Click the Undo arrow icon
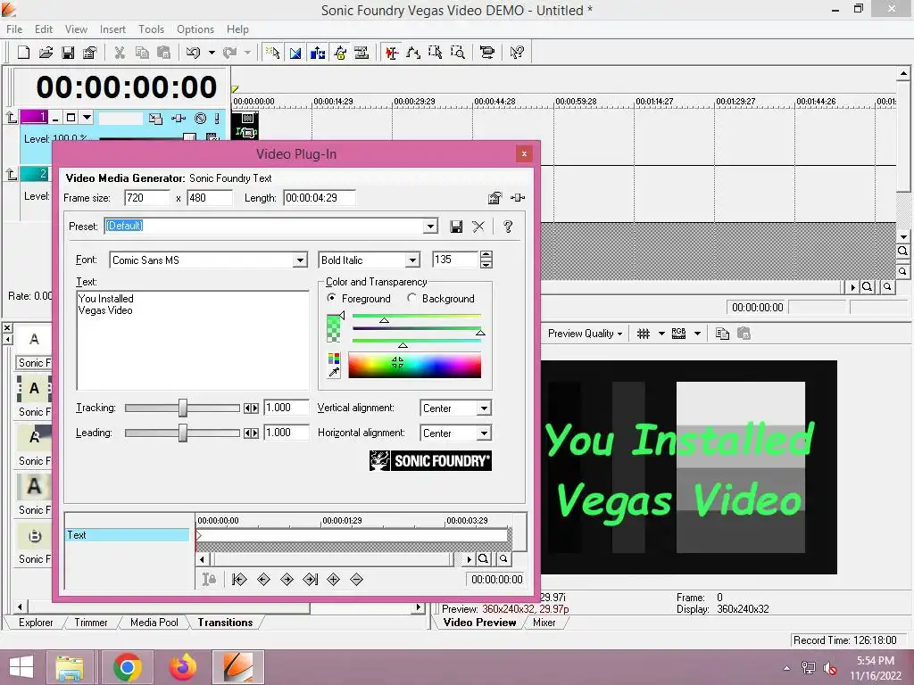This screenshot has height=685, width=914. [x=193, y=53]
